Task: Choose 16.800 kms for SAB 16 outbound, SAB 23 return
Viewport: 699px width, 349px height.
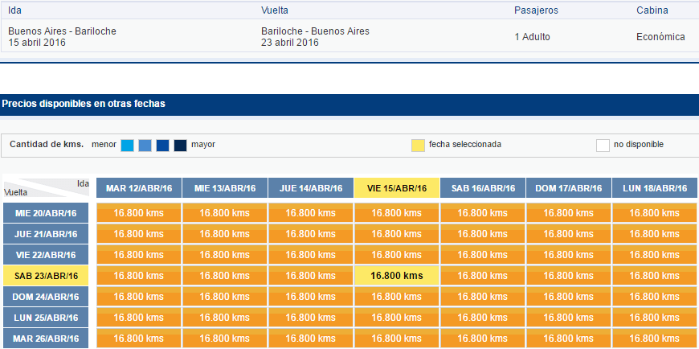Action: coord(483,276)
